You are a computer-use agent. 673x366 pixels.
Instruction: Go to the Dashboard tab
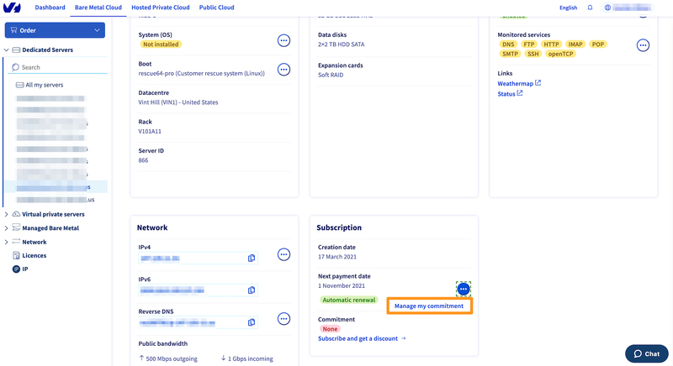pos(50,8)
